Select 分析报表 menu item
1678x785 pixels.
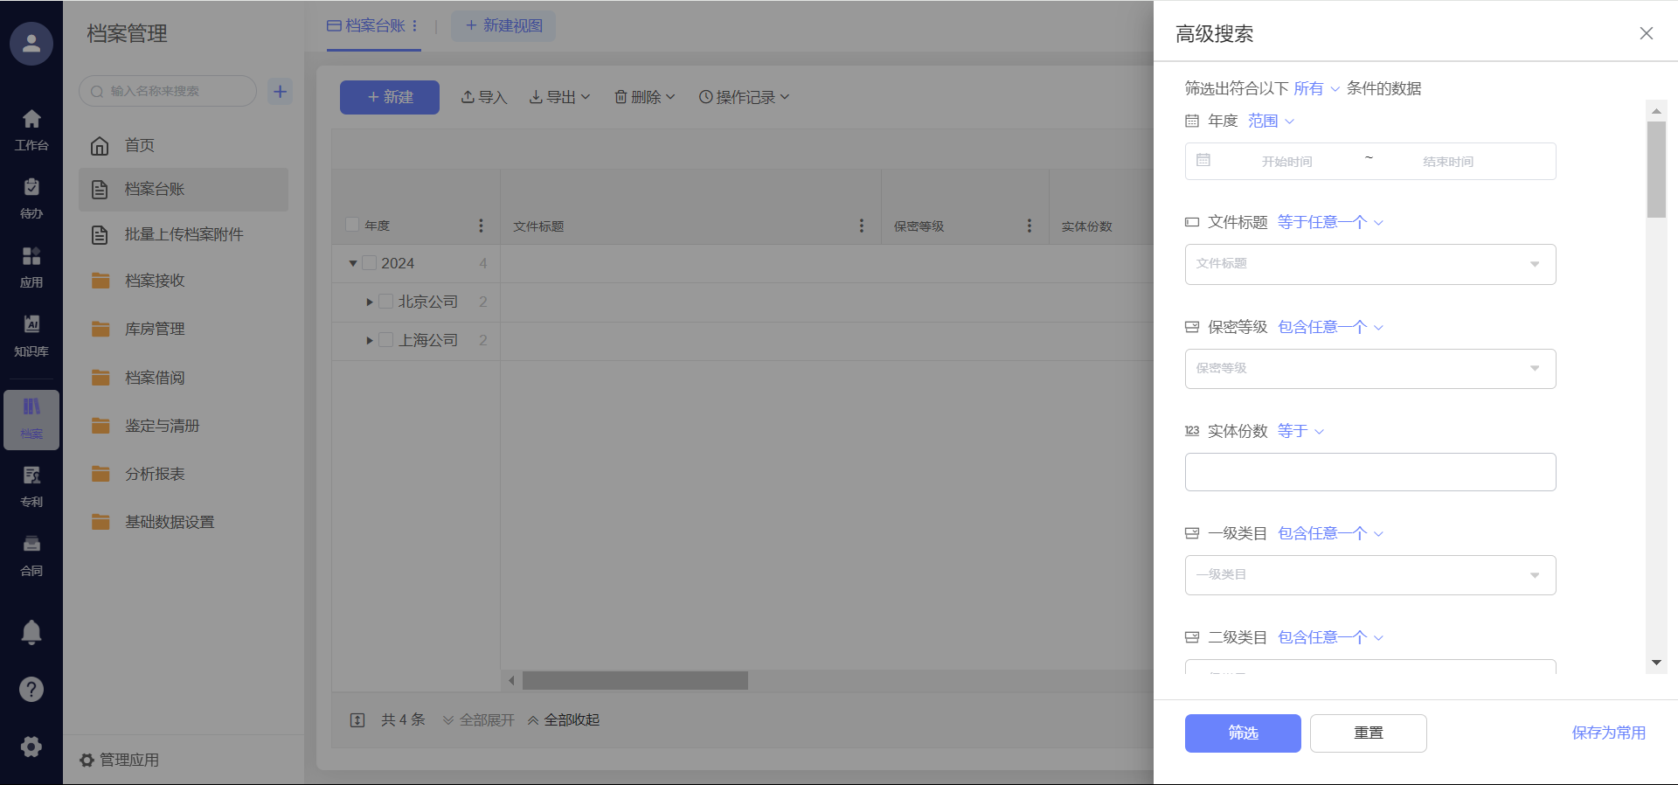pyautogui.click(x=155, y=474)
